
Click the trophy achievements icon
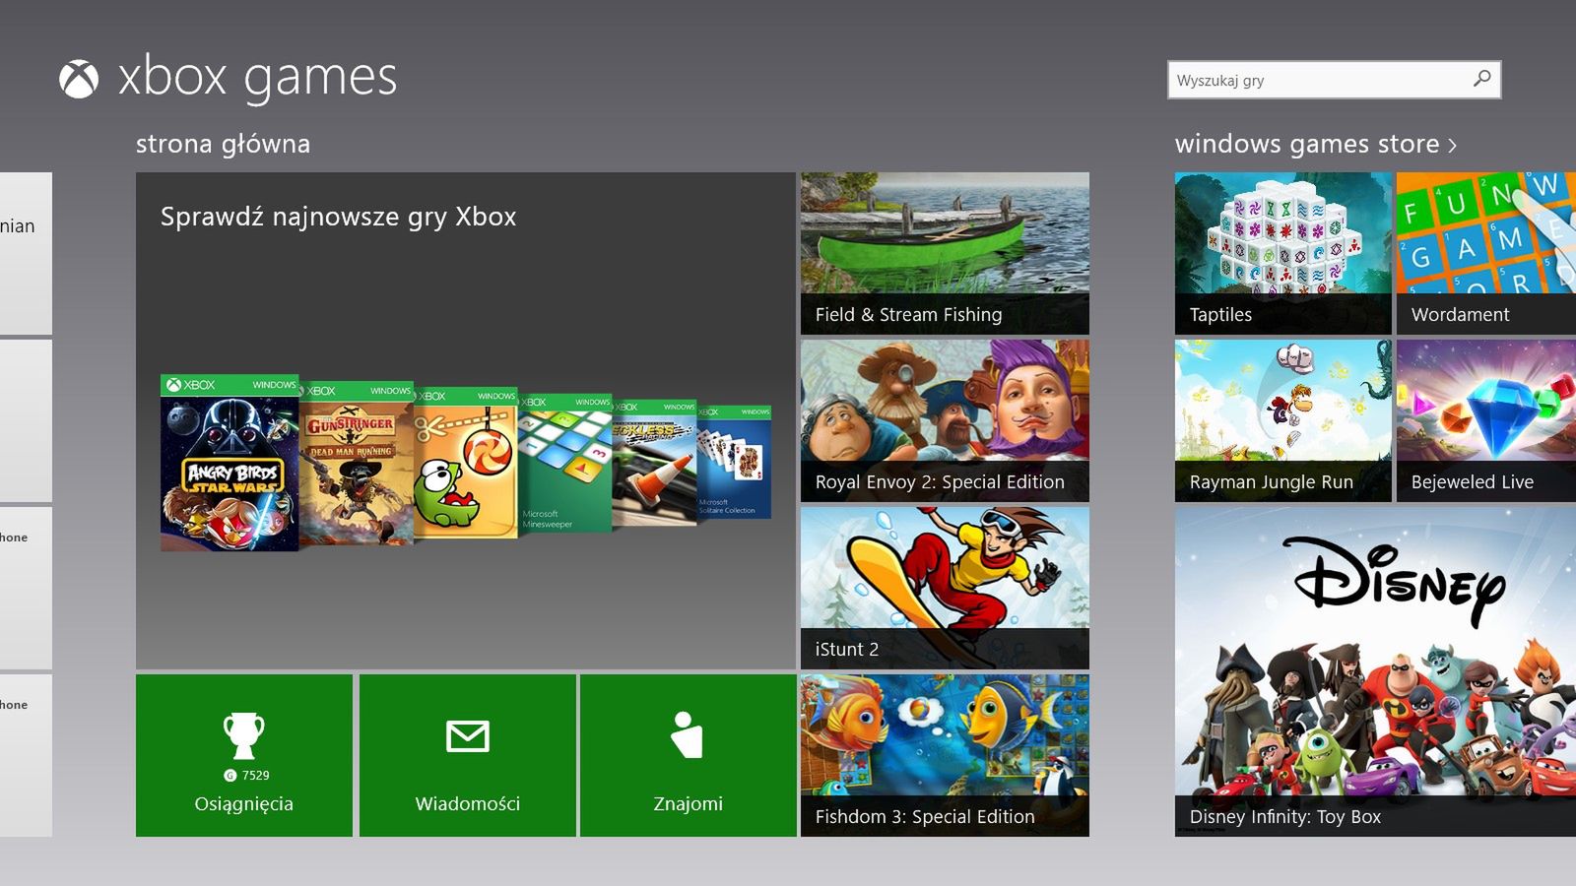point(244,734)
